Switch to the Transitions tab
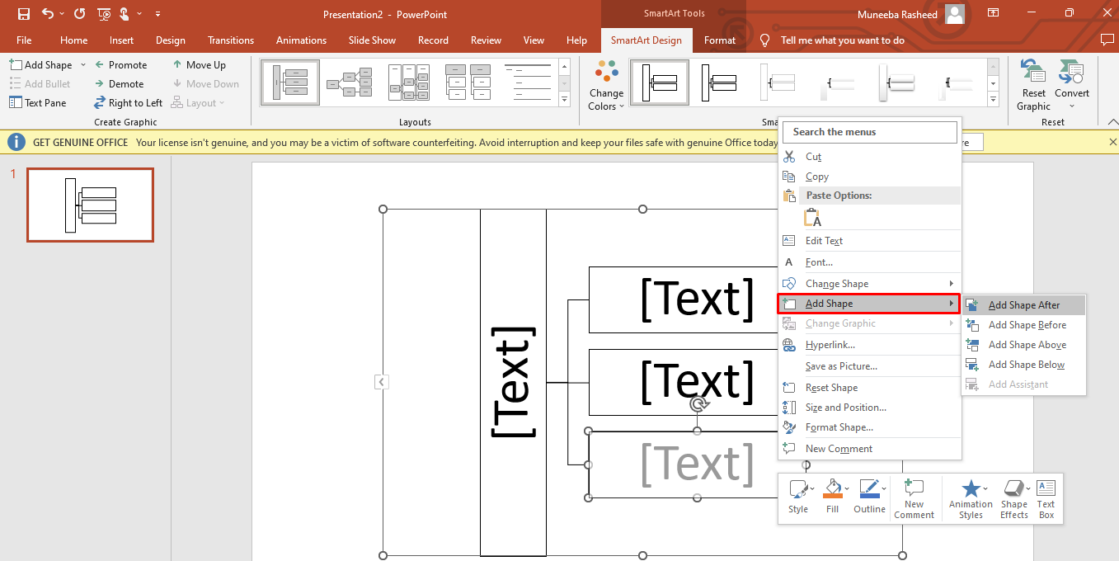This screenshot has width=1119, height=561. (x=231, y=40)
